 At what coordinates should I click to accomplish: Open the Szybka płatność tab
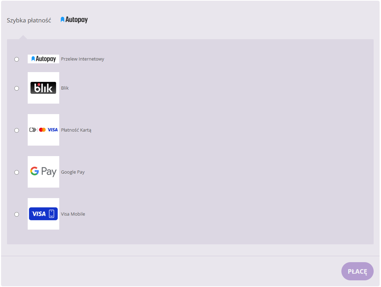tap(29, 20)
